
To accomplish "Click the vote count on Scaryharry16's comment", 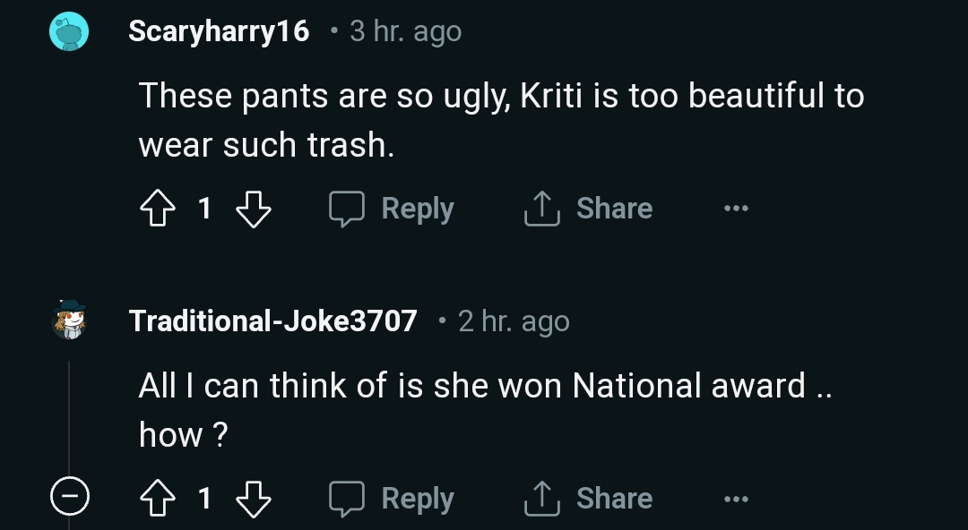I will point(205,209).
